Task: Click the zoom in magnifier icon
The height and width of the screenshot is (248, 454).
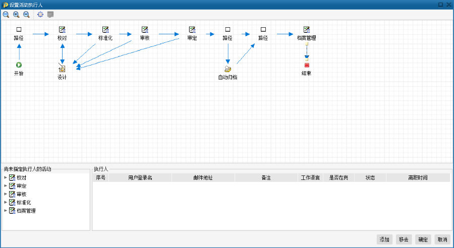Action: click(x=16, y=15)
